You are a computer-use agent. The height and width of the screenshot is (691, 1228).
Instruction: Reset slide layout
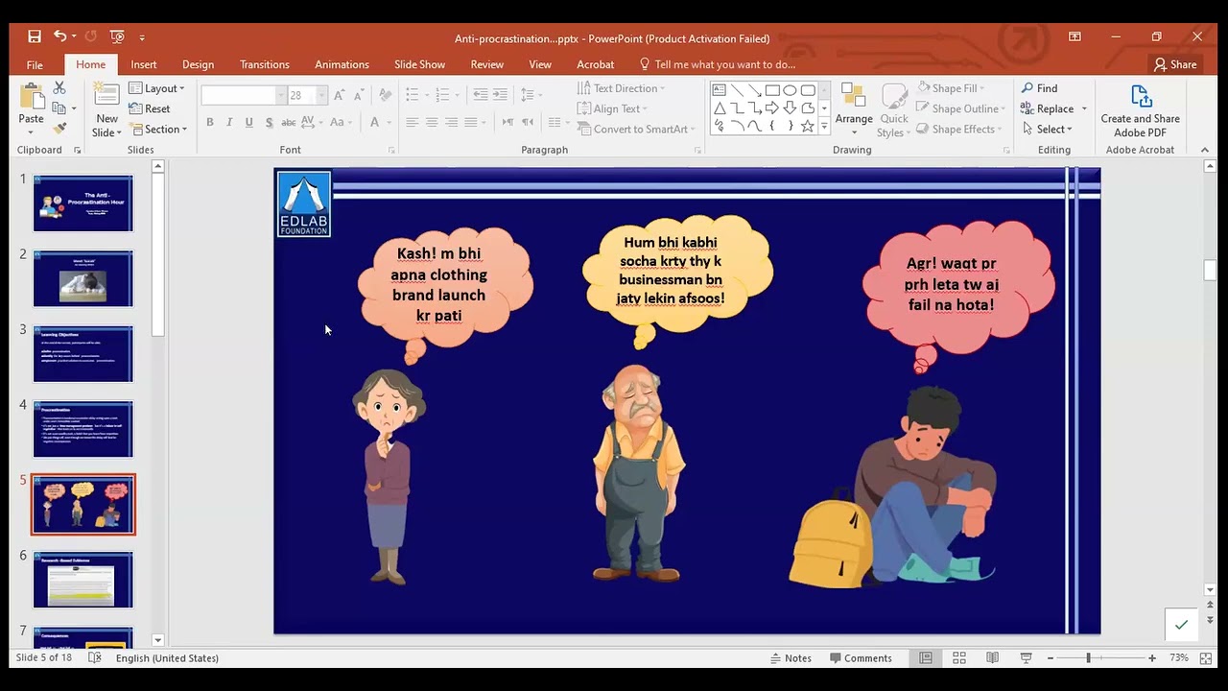tap(150, 108)
